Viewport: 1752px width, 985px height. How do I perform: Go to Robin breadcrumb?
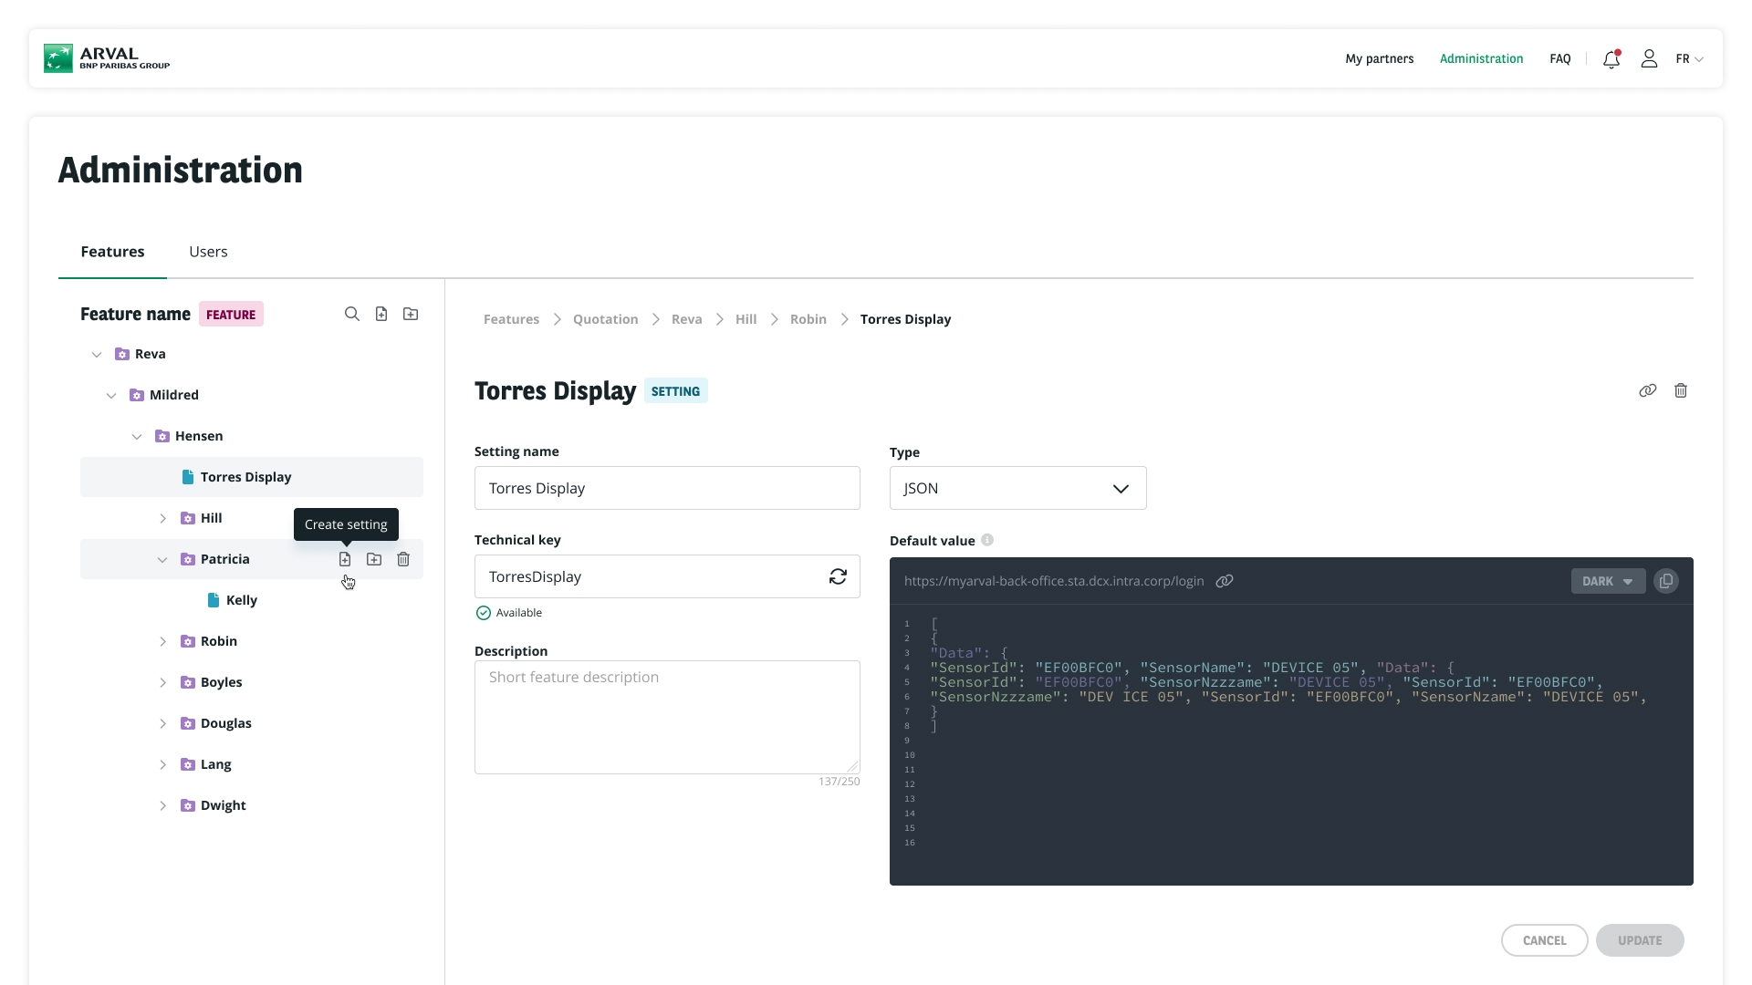(808, 319)
